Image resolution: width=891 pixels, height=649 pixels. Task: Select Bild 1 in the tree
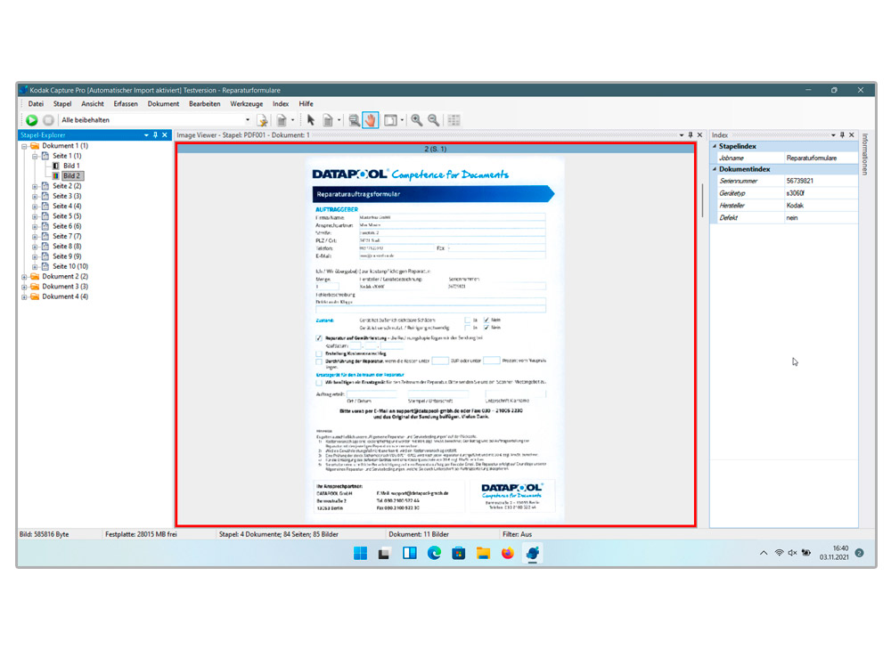pyautogui.click(x=70, y=166)
